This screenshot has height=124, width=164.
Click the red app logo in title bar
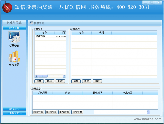7,7
